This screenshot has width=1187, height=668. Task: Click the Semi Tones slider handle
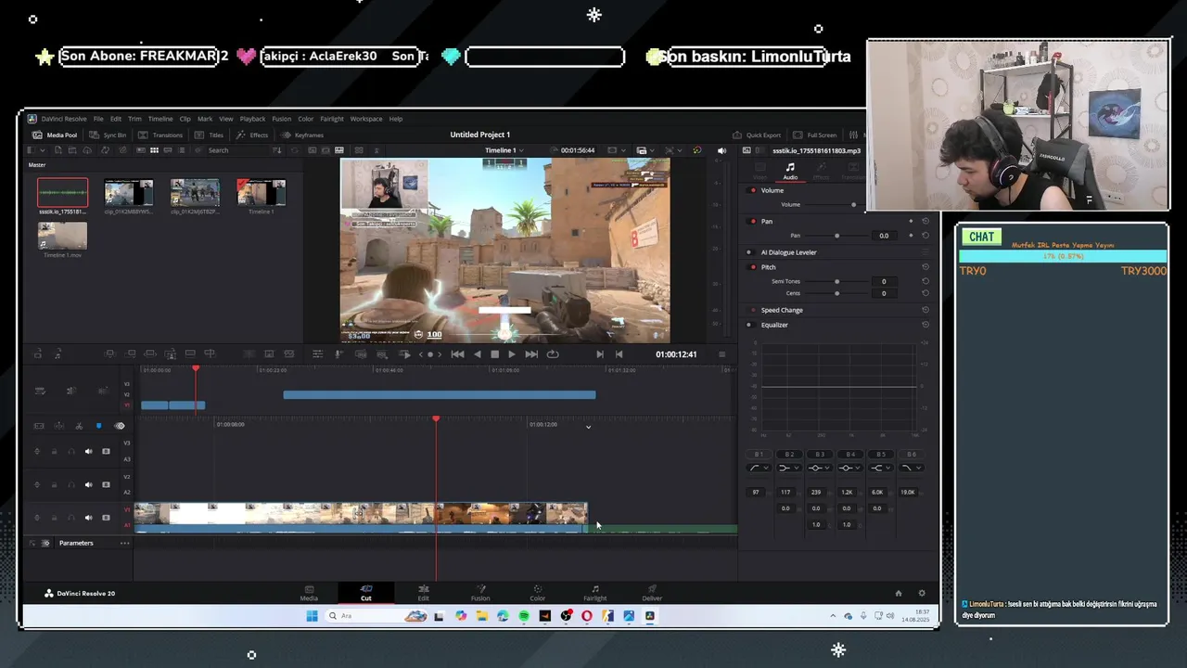click(x=836, y=281)
